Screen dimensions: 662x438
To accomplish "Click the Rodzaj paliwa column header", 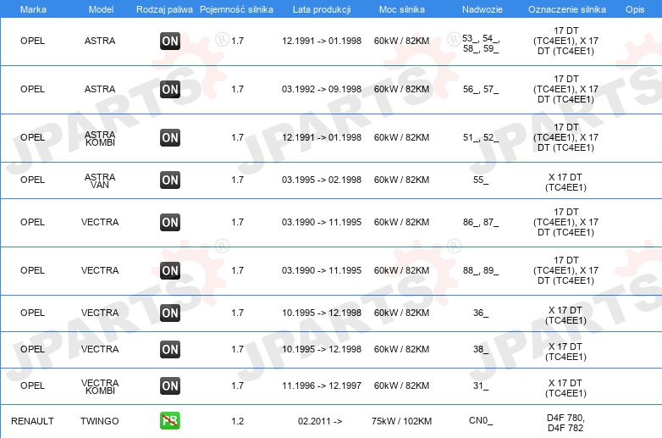I will [164, 9].
